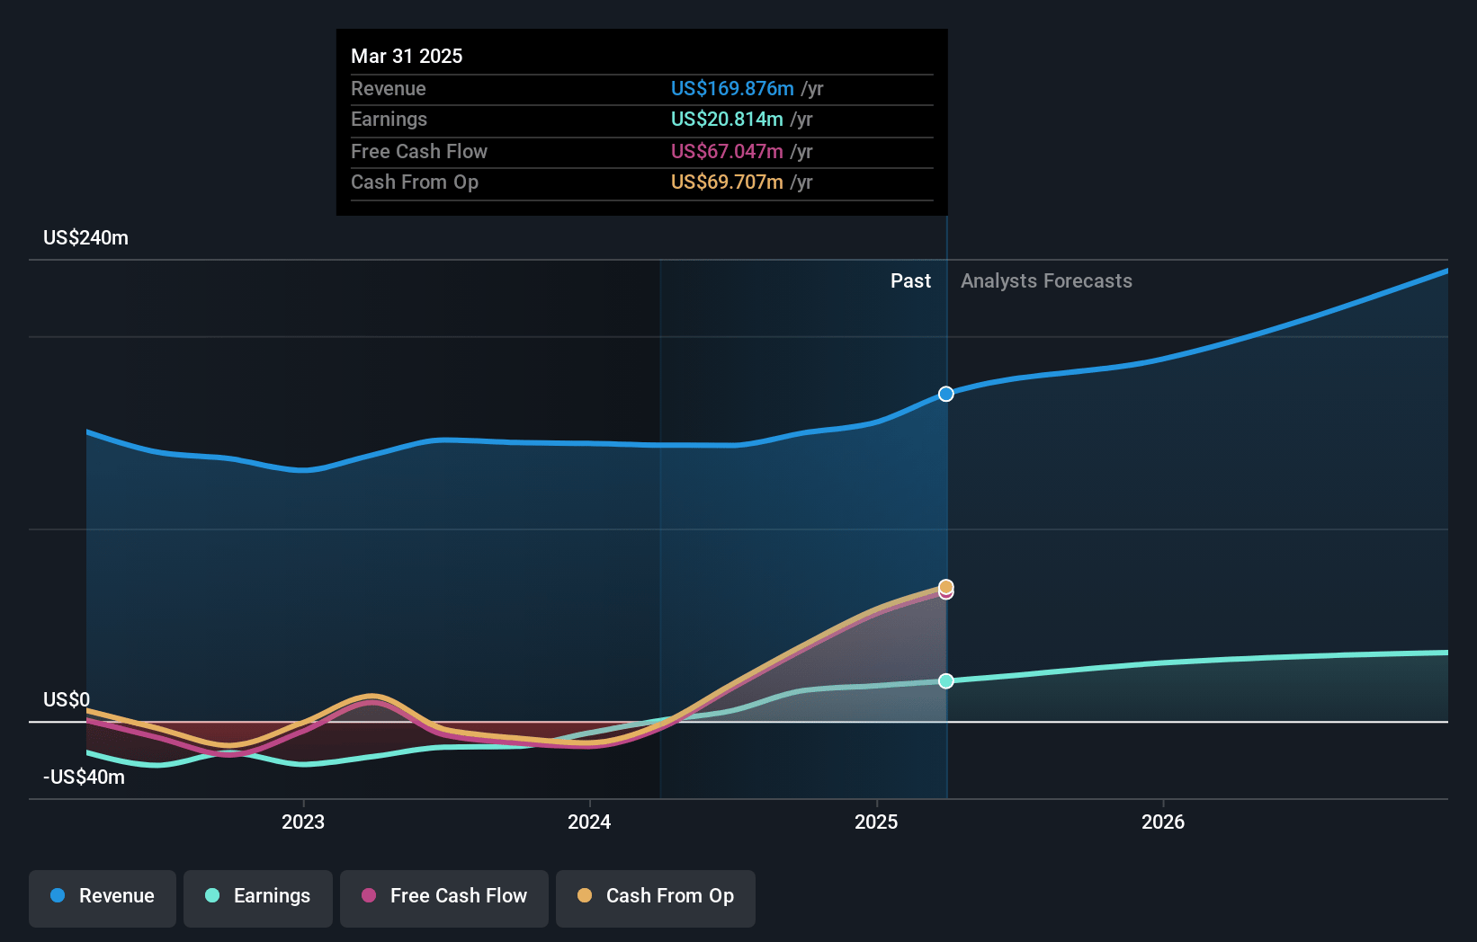Viewport: 1477px width, 942px height.
Task: Click the -US$40m y-axis label
Action: click(x=84, y=778)
